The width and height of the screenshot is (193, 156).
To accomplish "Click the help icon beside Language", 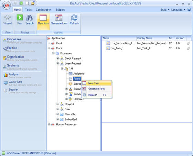I will tap(189, 10).
